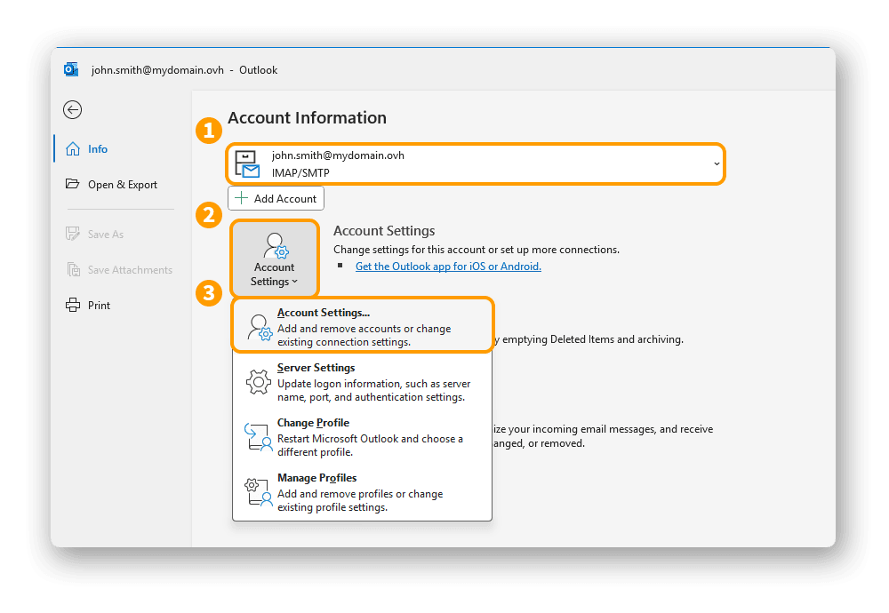The image size is (889, 613).
Task: Click the Print printer icon
Action: pos(73,306)
